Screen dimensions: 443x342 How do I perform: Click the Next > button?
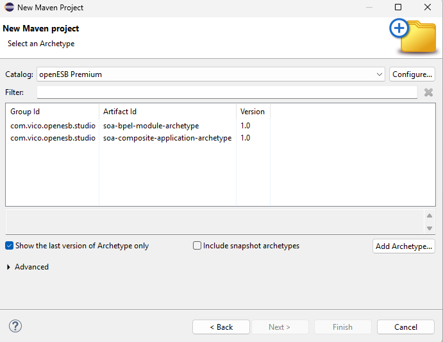(x=280, y=327)
